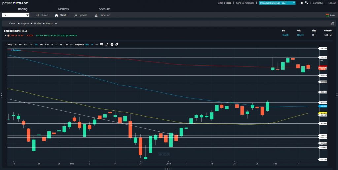This screenshot has height=170, width=338.
Task: Click Send us feedback link
Action: pos(245,3)
